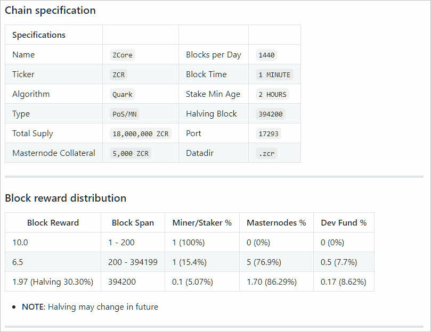Click the 1440 blocks per day value
The height and width of the screenshot is (332, 431).
tap(266, 55)
